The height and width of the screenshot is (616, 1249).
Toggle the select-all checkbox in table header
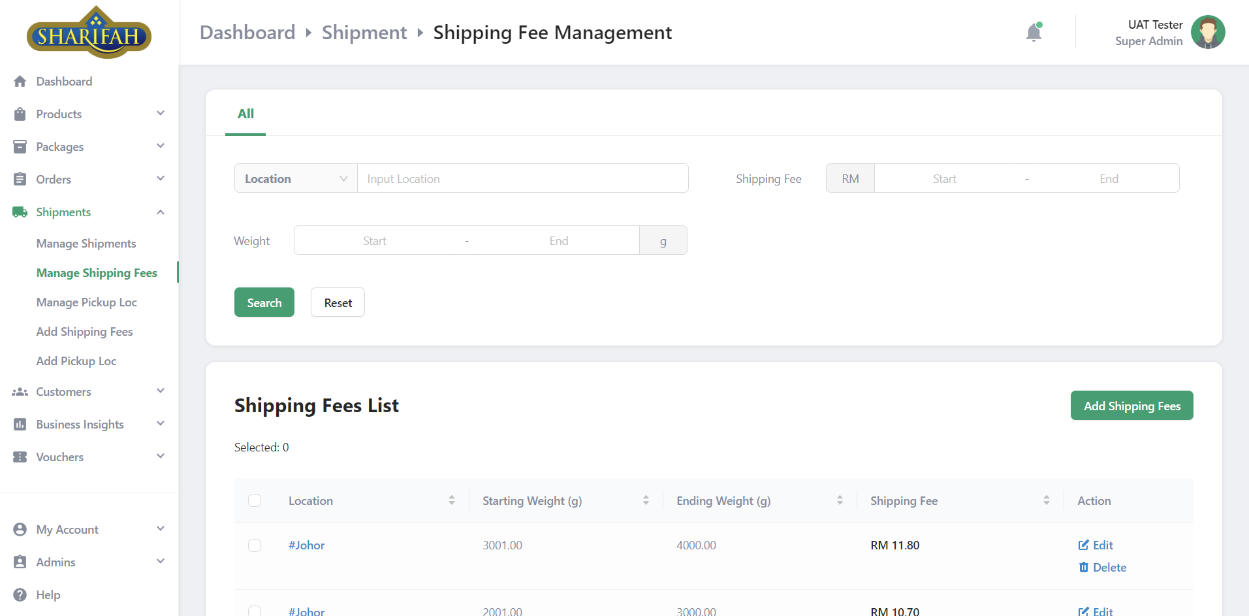255,500
